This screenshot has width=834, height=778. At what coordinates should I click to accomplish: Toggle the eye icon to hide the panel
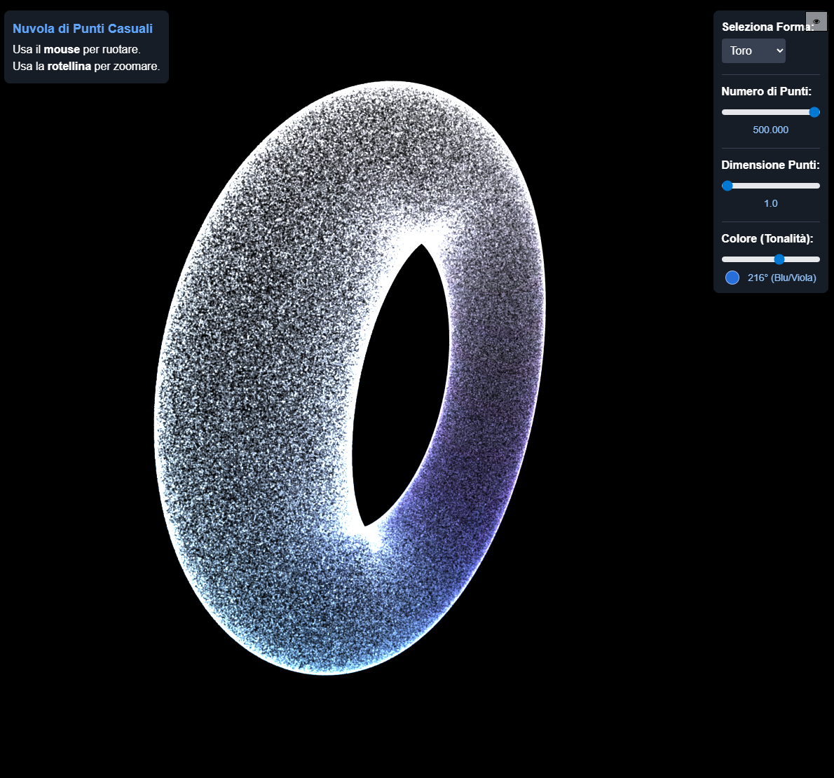pyautogui.click(x=816, y=22)
